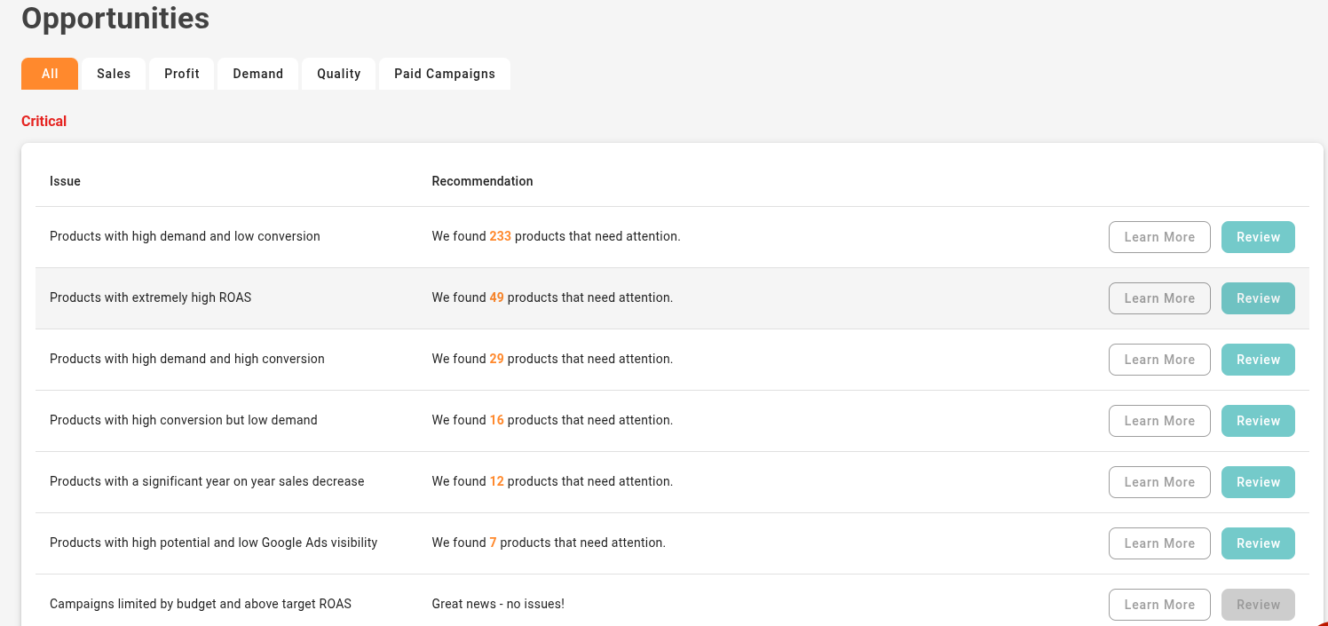Learn more about campaigns limited by budget

1159,605
